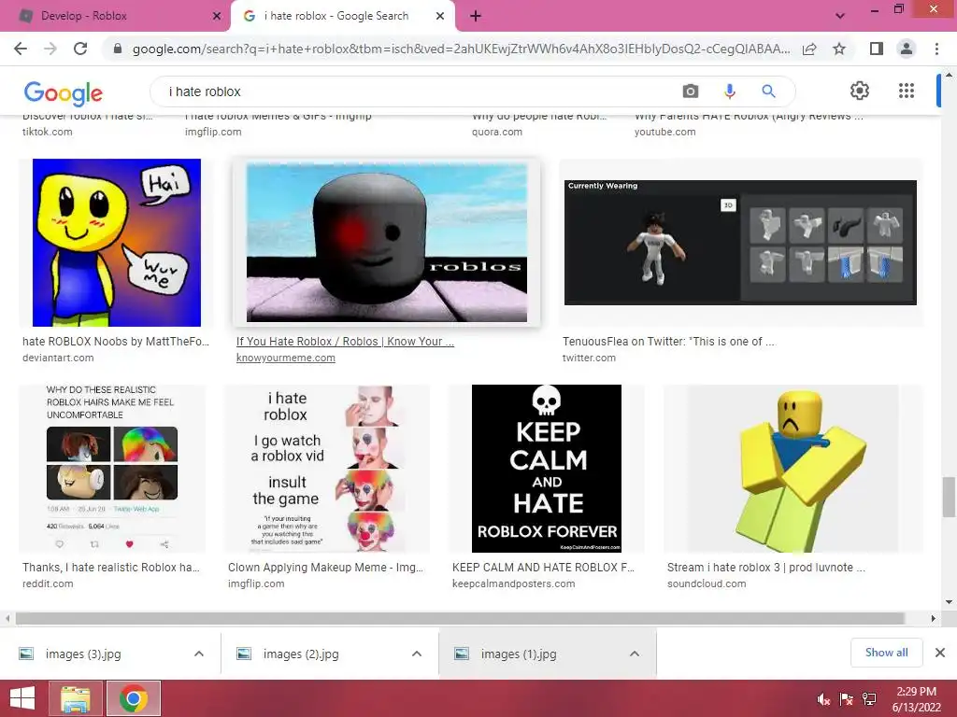Start voice search with the microphone
Image resolution: width=957 pixels, height=717 pixels.
(x=729, y=91)
